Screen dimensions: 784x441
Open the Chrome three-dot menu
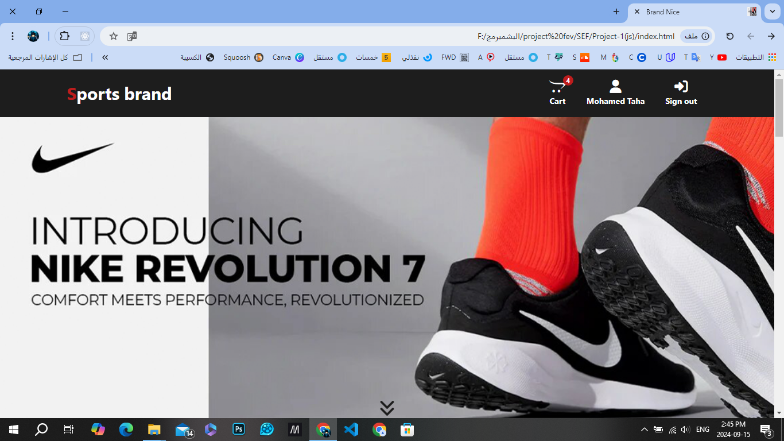click(x=13, y=36)
